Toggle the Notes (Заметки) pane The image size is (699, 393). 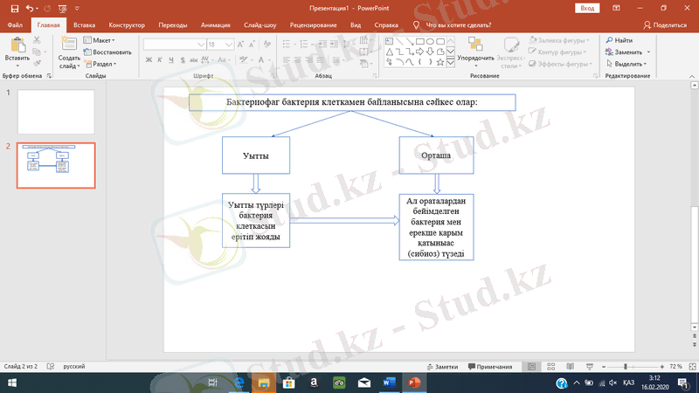(x=443, y=367)
